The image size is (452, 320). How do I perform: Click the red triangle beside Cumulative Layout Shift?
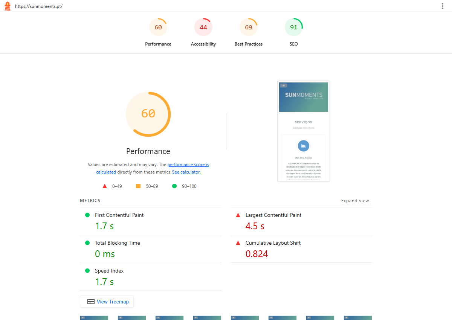pos(238,243)
